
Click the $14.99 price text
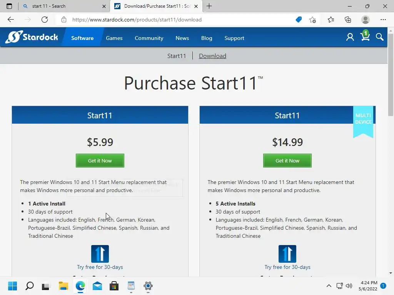[x=287, y=142]
